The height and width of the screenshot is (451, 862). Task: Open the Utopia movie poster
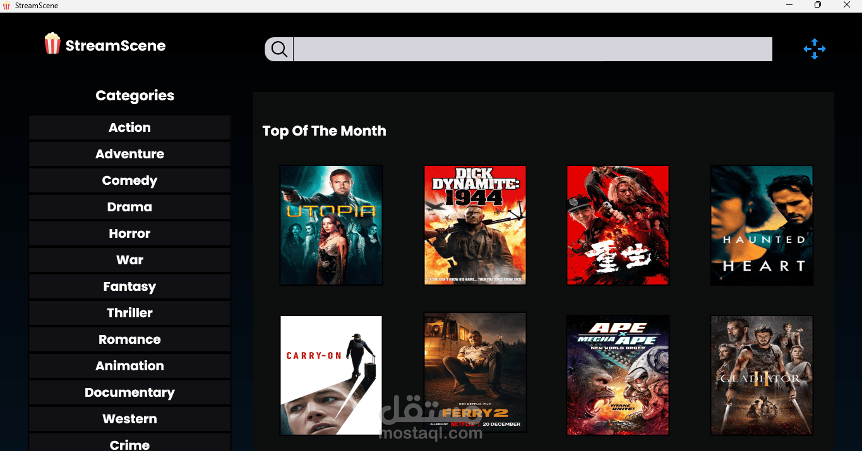click(332, 225)
